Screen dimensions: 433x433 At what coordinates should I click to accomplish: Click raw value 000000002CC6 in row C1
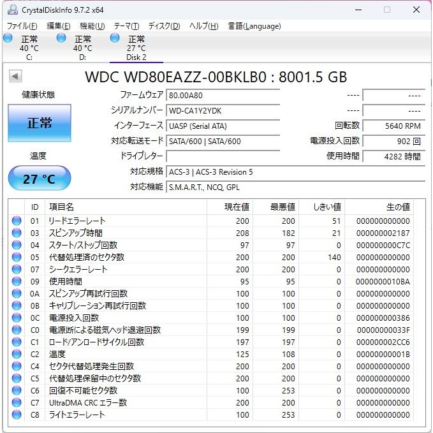click(383, 342)
